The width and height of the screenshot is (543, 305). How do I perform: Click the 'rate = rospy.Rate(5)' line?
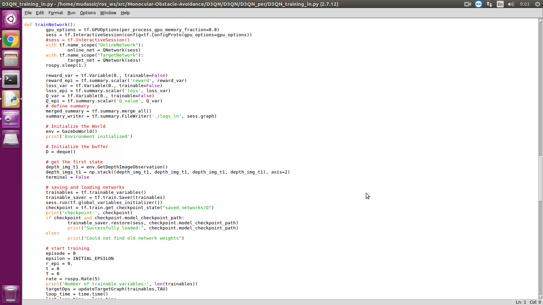[x=73, y=279]
